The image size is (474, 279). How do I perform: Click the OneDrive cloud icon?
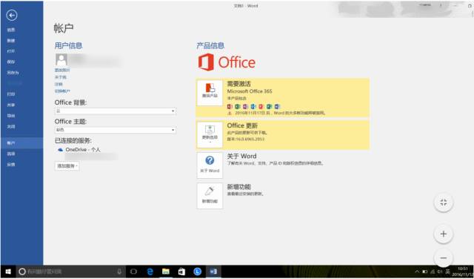61,150
